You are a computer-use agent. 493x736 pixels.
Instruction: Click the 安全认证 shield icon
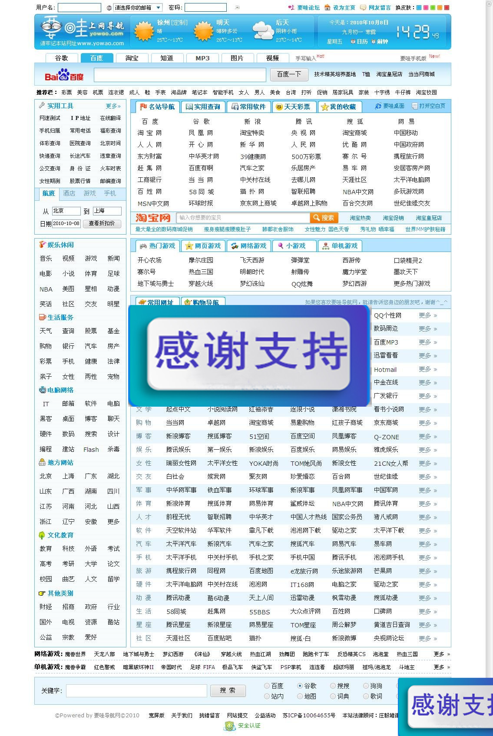[x=230, y=726]
